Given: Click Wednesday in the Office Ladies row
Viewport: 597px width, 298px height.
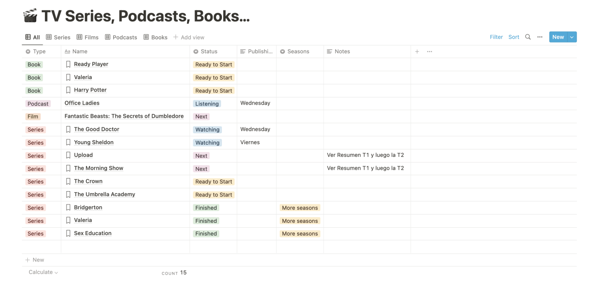Looking at the screenshot, I should pyautogui.click(x=255, y=103).
